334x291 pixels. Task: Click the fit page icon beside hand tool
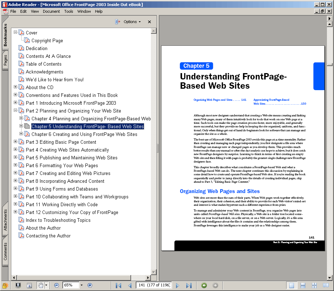coord(29,285)
